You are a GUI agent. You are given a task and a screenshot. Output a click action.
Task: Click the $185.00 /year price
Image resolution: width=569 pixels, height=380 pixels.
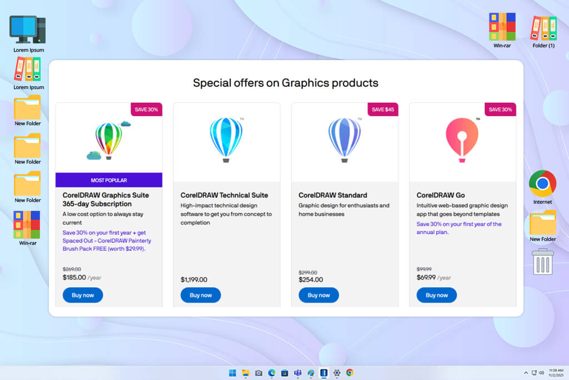(x=82, y=278)
